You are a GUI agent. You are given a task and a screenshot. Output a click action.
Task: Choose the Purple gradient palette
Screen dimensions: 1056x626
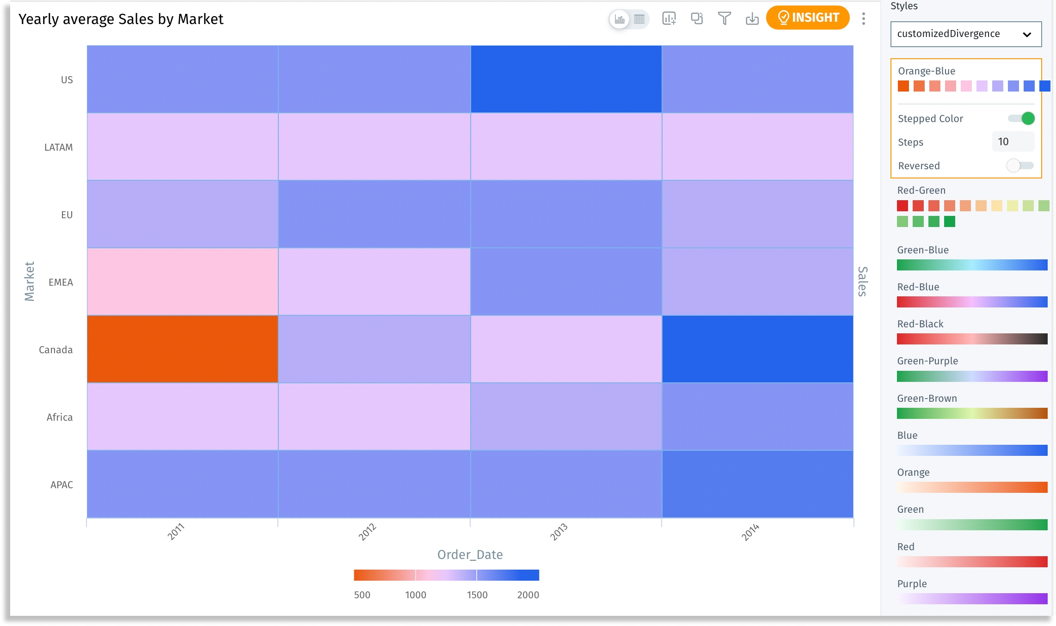click(972, 599)
